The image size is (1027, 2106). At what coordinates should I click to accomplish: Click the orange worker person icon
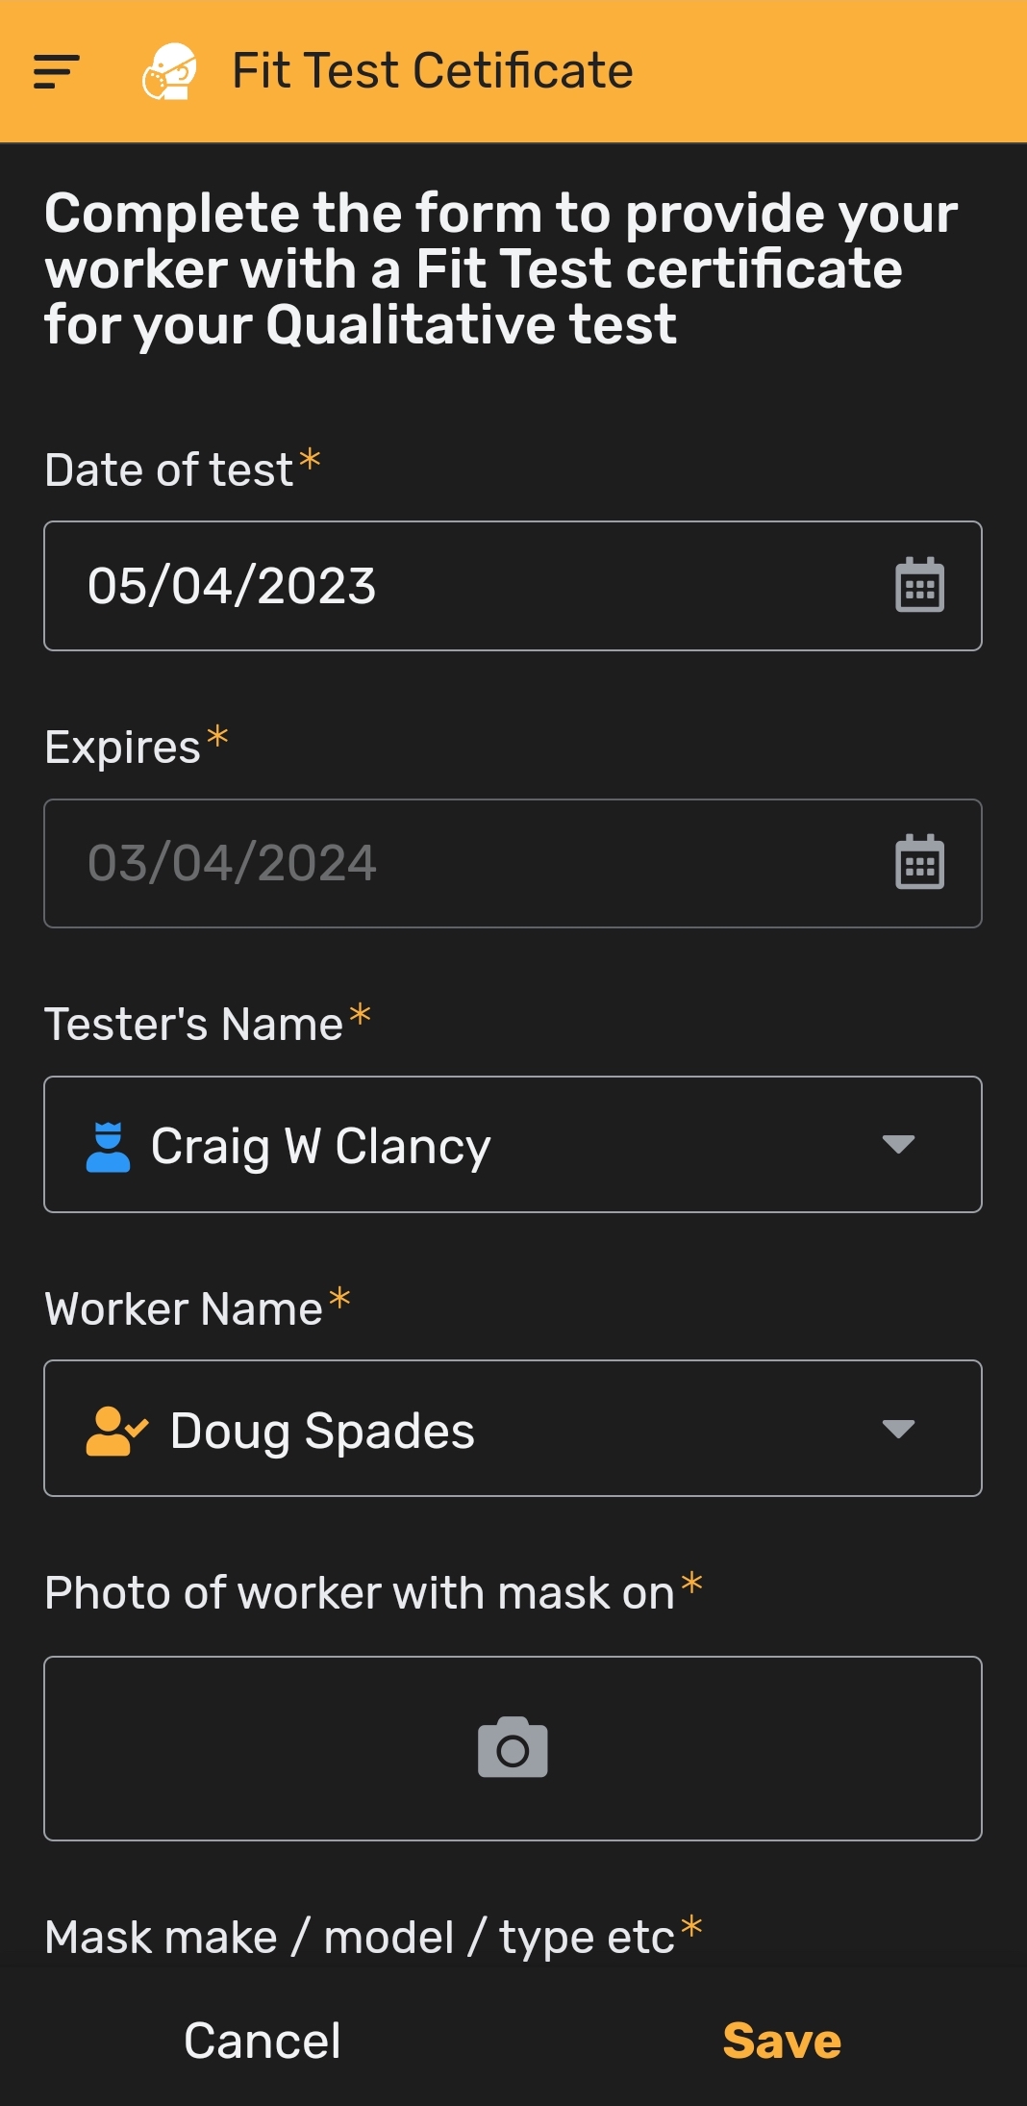coord(116,1431)
